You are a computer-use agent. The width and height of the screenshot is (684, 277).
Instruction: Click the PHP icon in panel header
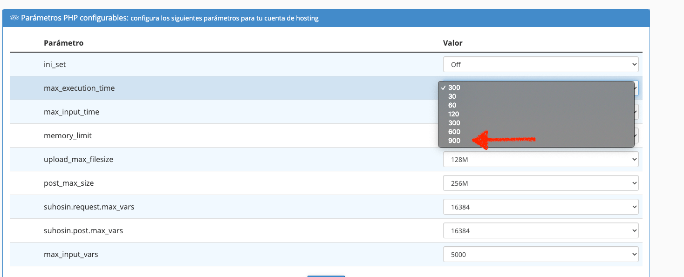14,18
